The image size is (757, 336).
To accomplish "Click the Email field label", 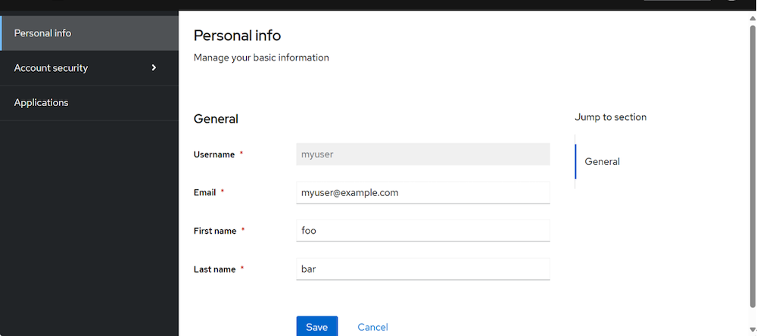I will (205, 192).
